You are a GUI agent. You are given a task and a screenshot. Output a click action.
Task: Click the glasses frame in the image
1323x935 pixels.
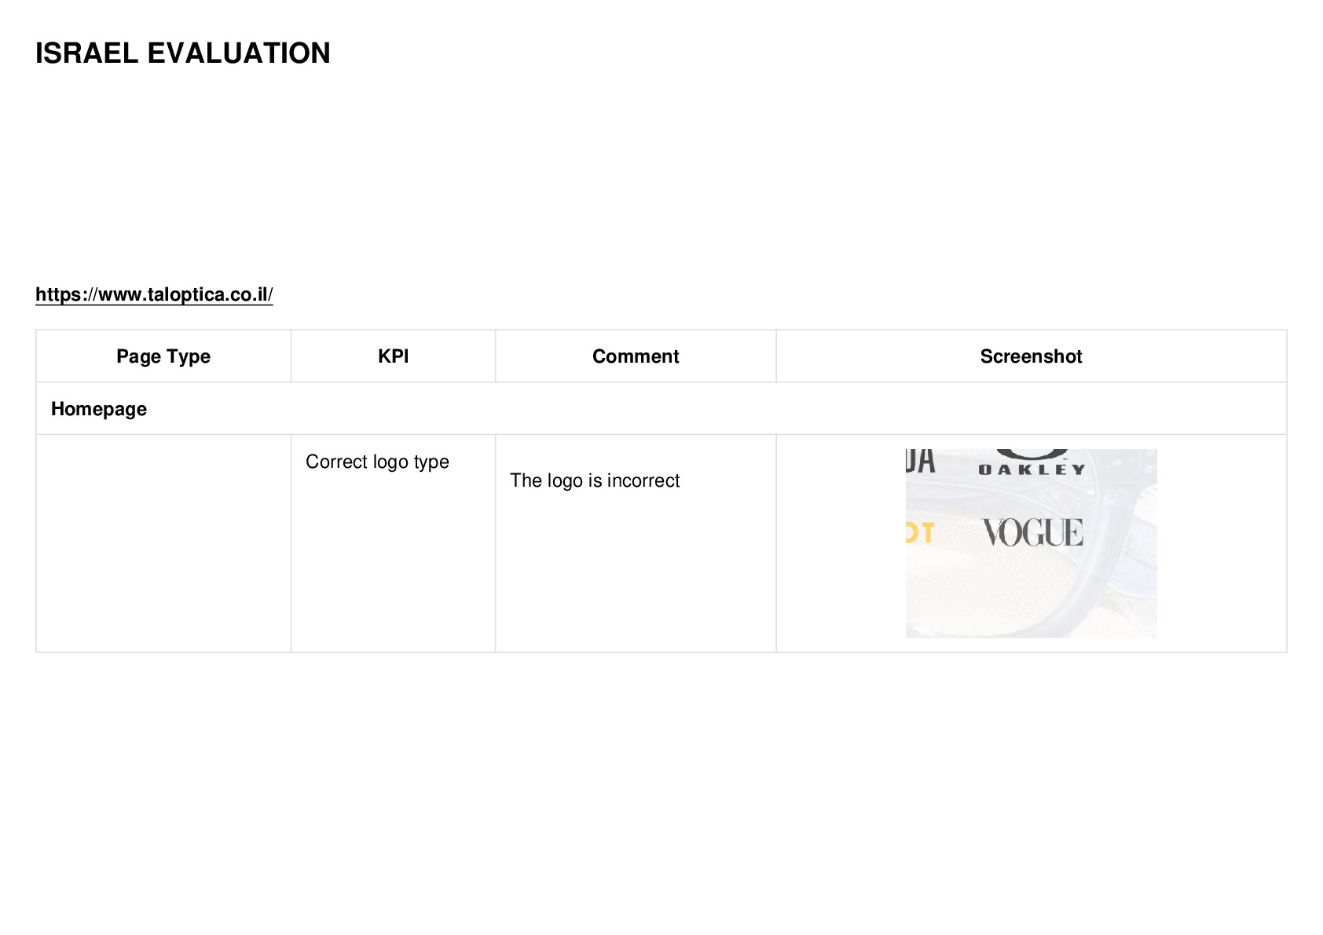pyautogui.click(x=1100, y=550)
